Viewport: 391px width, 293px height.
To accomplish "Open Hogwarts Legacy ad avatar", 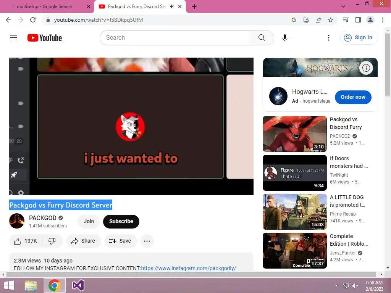I will point(278,96).
